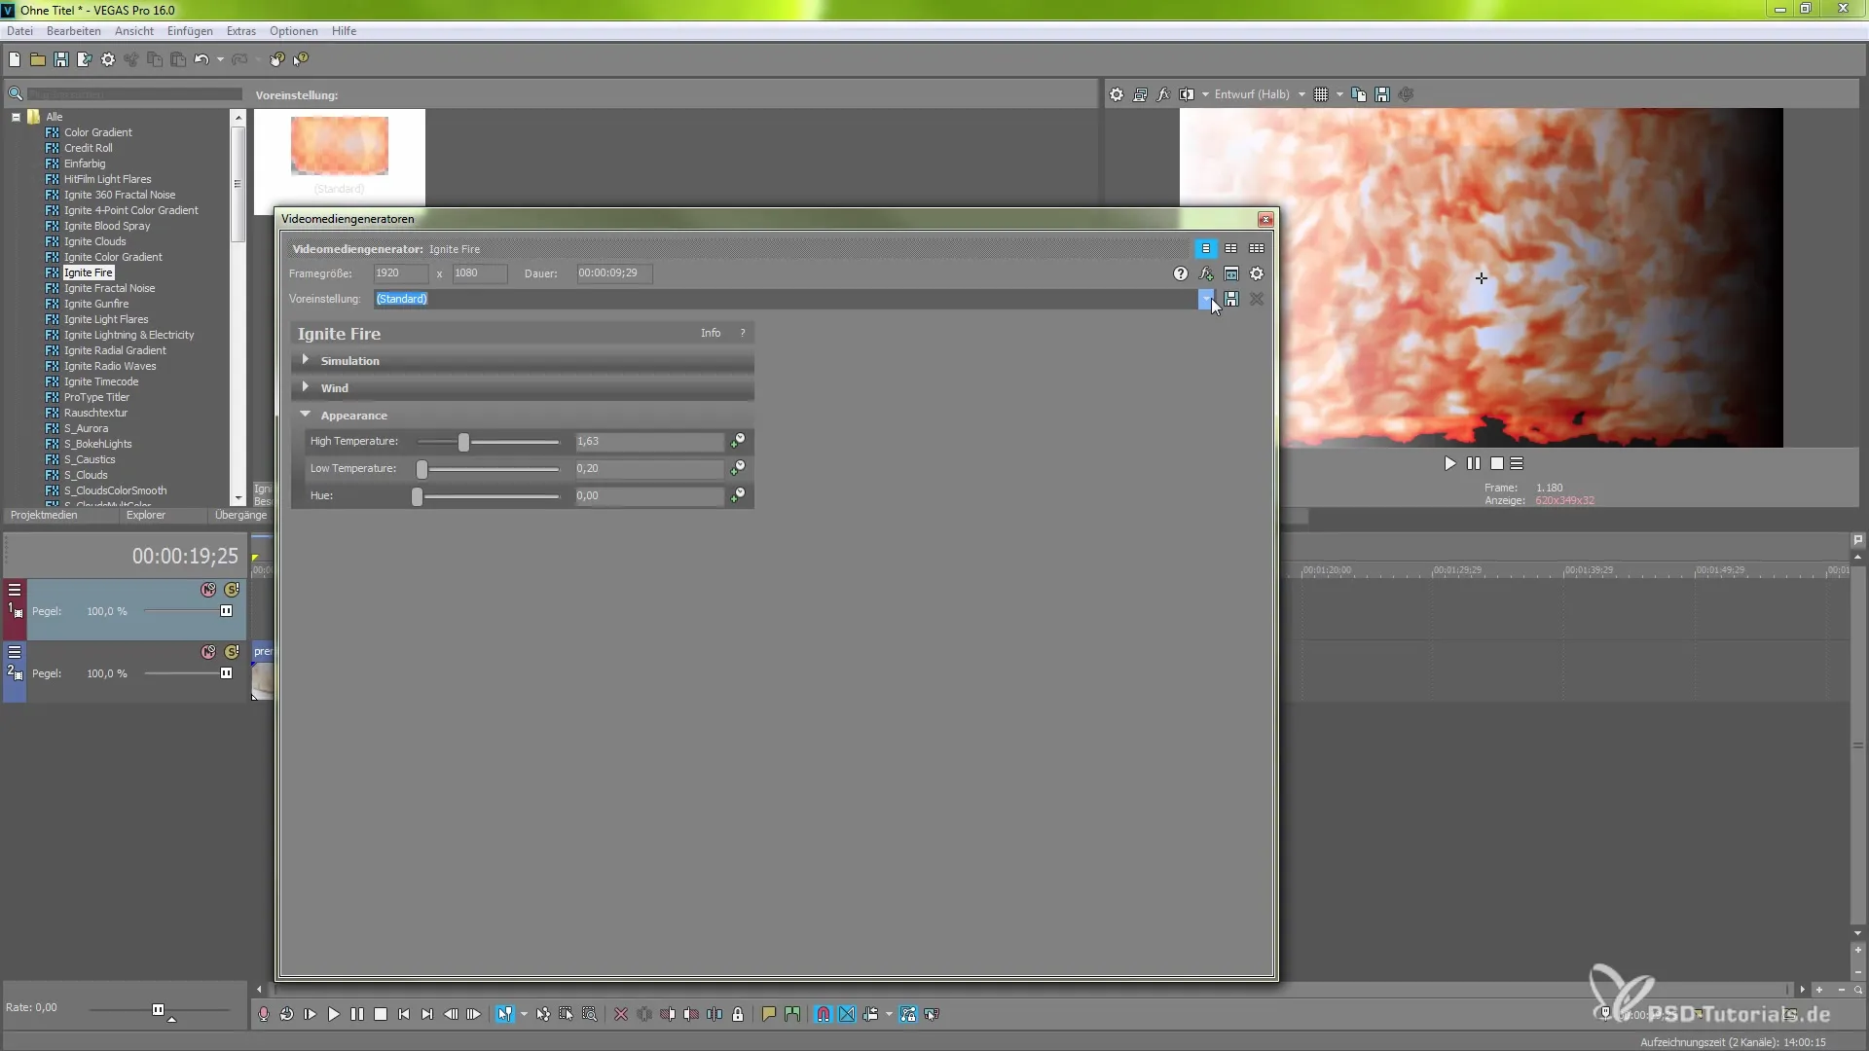
Task: Switch to the Explorer tab
Action: click(146, 515)
